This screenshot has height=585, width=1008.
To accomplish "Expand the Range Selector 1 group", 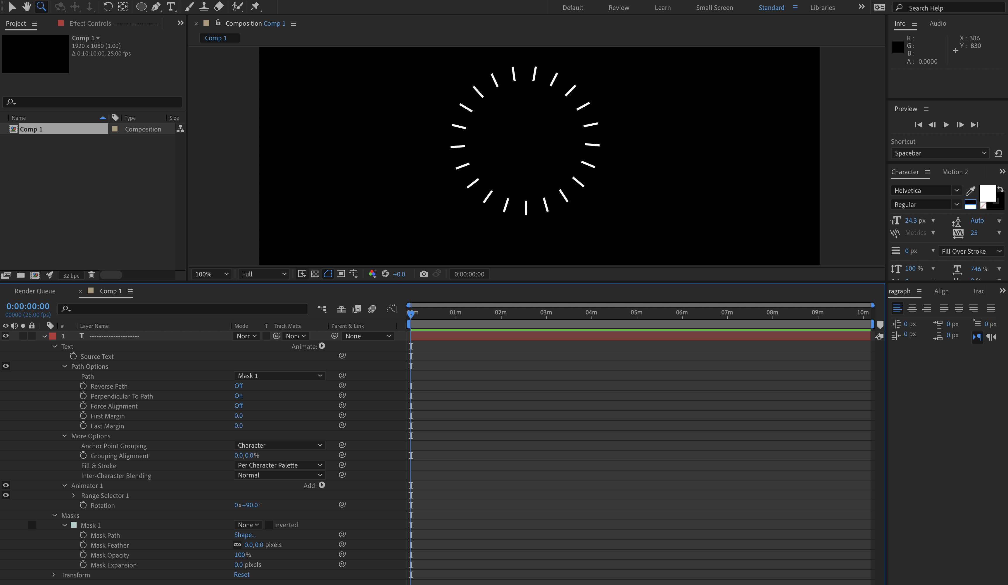I will (x=73, y=495).
